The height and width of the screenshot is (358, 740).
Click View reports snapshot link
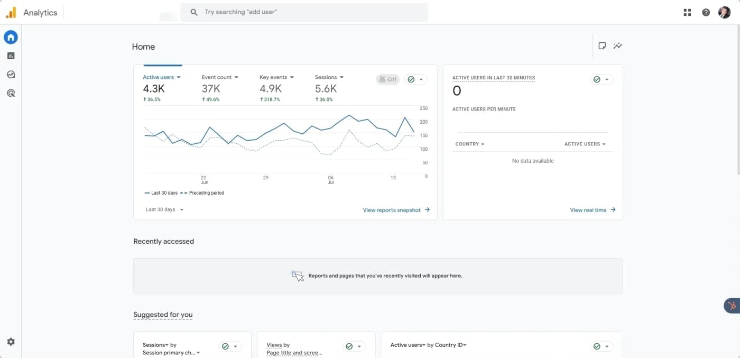396,209
